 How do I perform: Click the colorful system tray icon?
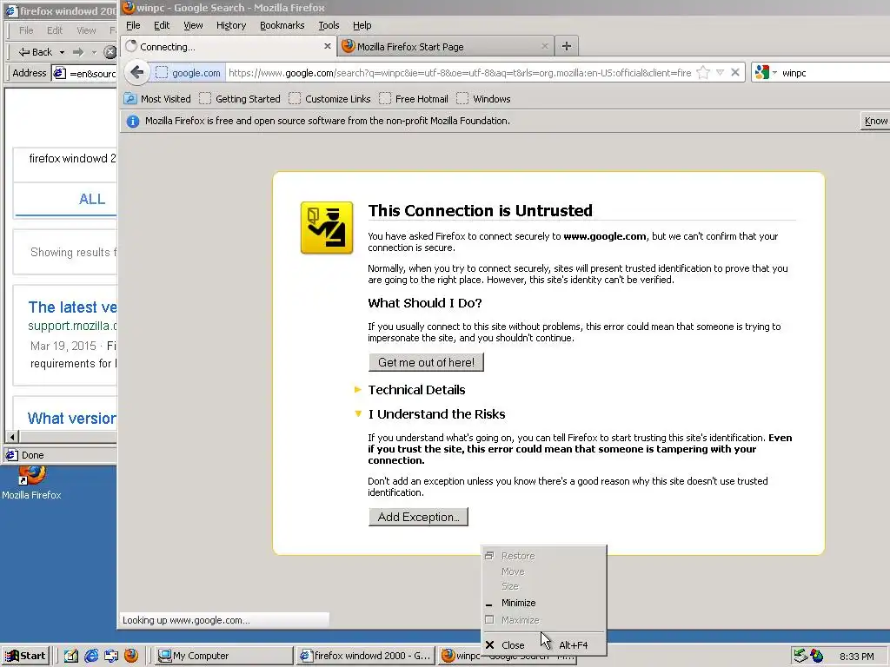(817, 657)
